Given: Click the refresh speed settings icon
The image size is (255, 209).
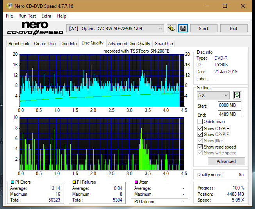Looking at the screenshot, I should (237, 95).
